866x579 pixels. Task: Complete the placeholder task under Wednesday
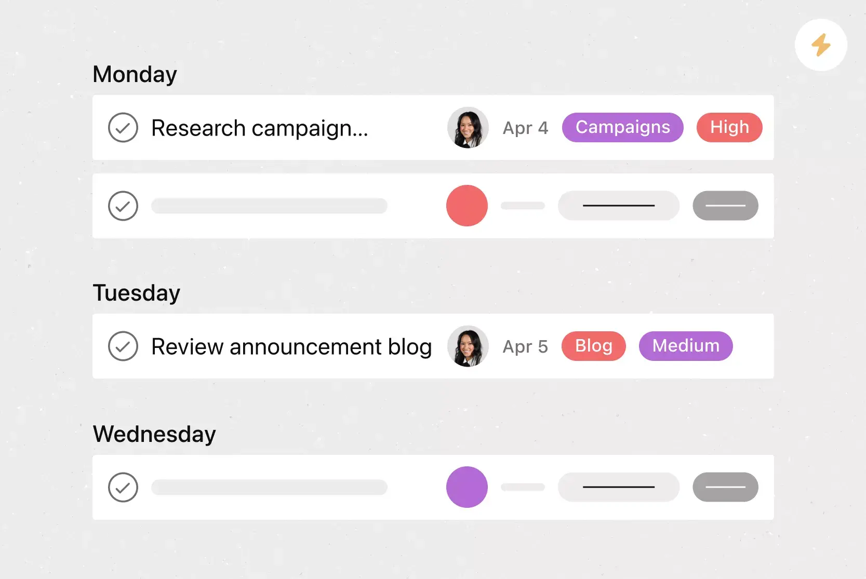click(x=123, y=488)
